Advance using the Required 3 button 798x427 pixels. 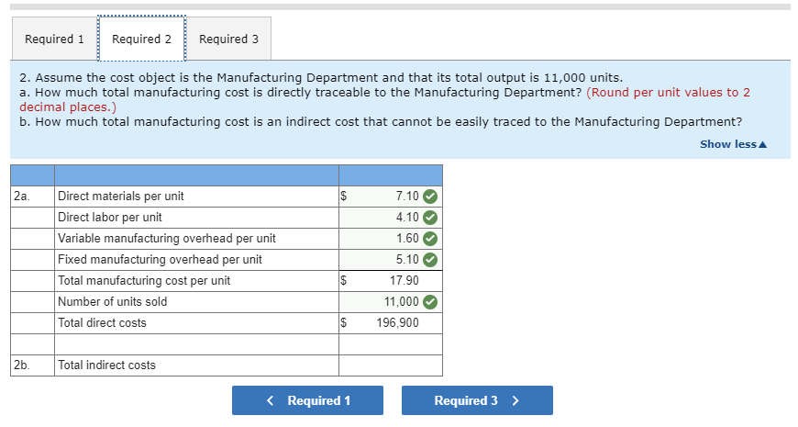tap(477, 400)
